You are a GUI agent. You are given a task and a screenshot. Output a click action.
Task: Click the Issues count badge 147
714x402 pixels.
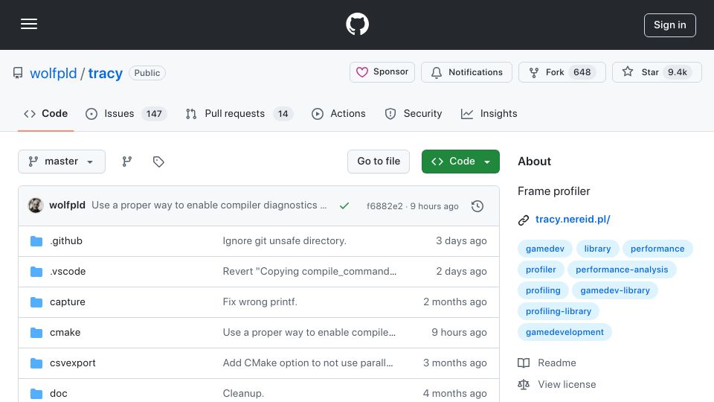point(154,113)
